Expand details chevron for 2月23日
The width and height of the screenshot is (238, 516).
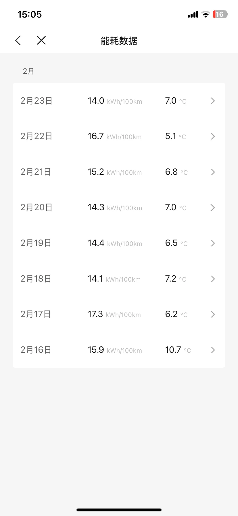pyautogui.click(x=213, y=101)
